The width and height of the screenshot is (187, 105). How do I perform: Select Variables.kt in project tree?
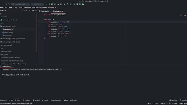(7, 36)
